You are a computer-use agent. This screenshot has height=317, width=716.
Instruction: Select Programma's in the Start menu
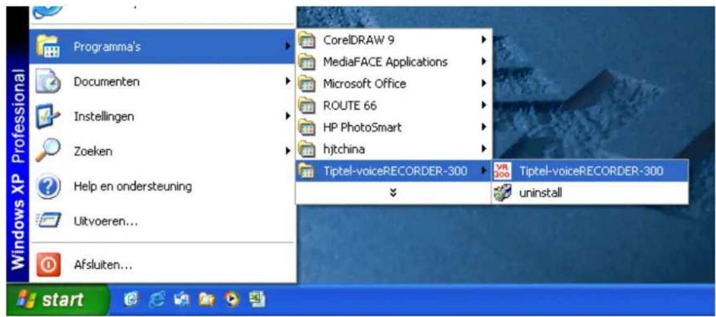[163, 46]
